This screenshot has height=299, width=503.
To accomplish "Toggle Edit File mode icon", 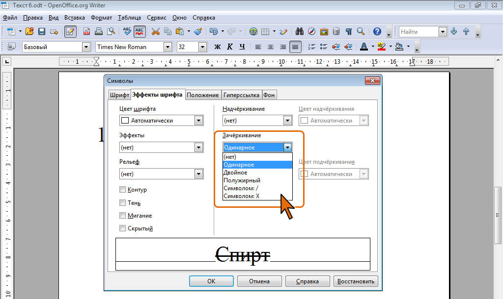I will 70,31.
